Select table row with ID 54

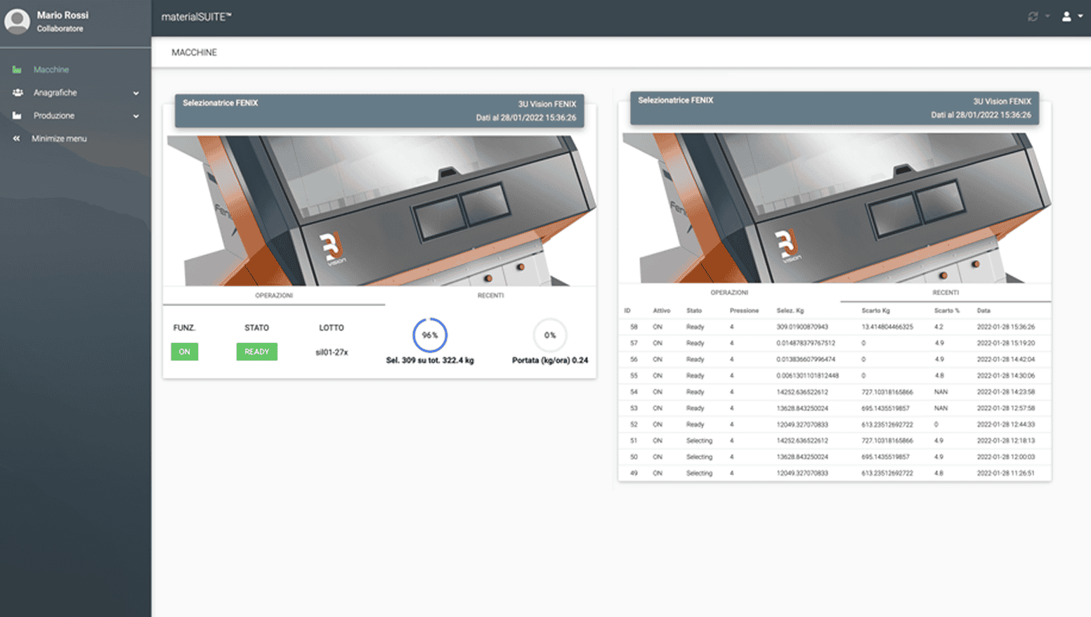tap(835, 392)
